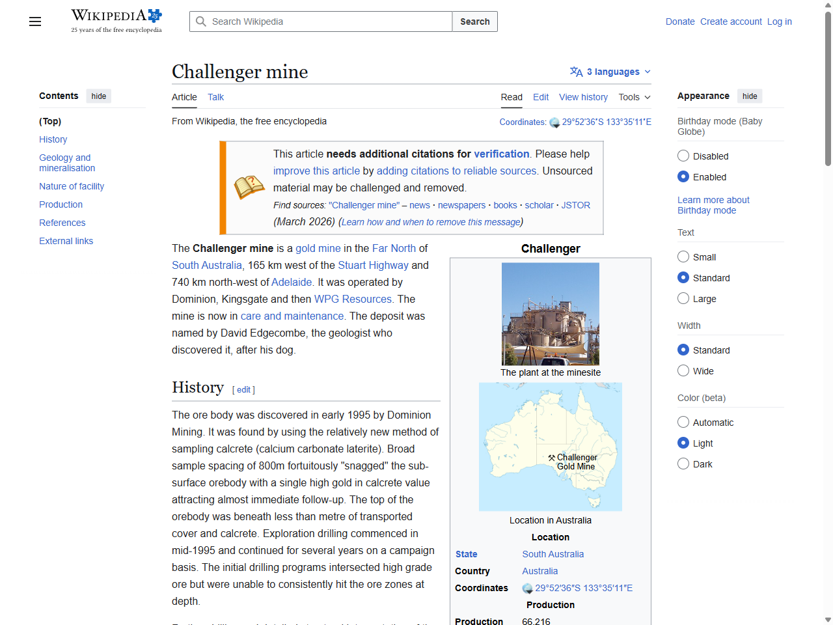Click the languages translate icon
Viewport: 833px width, 625px height.
(576, 72)
